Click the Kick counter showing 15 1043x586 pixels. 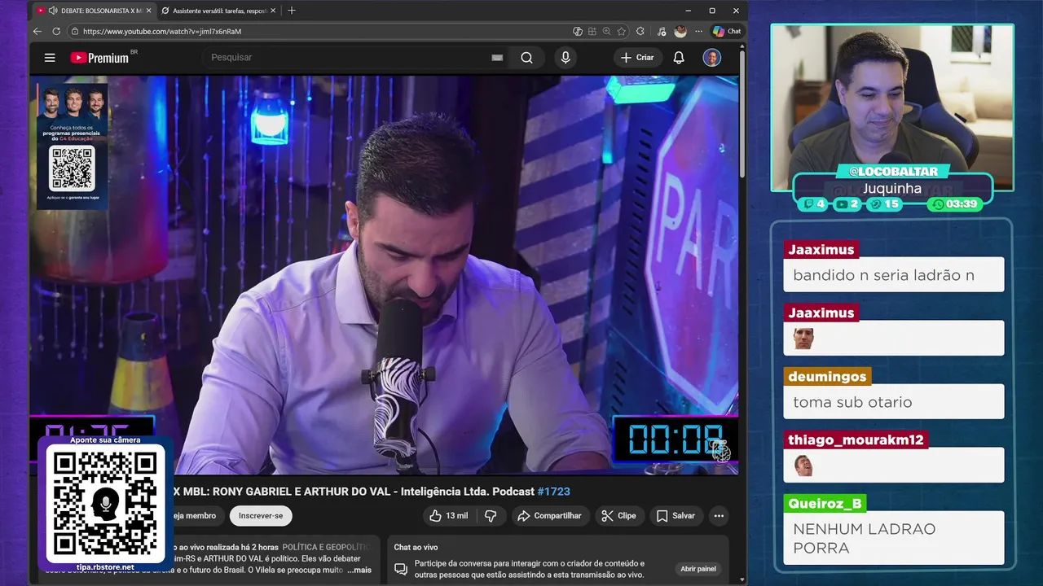[885, 204]
